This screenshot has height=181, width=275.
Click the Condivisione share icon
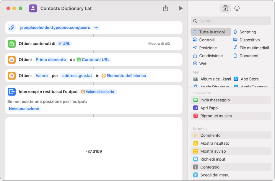[x=195, y=56]
